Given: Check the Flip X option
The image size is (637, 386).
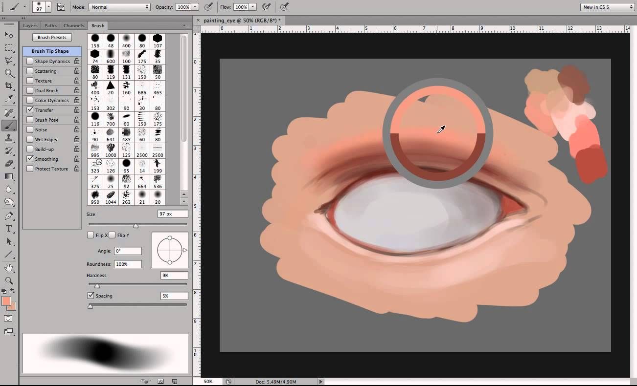Looking at the screenshot, I should (x=91, y=235).
